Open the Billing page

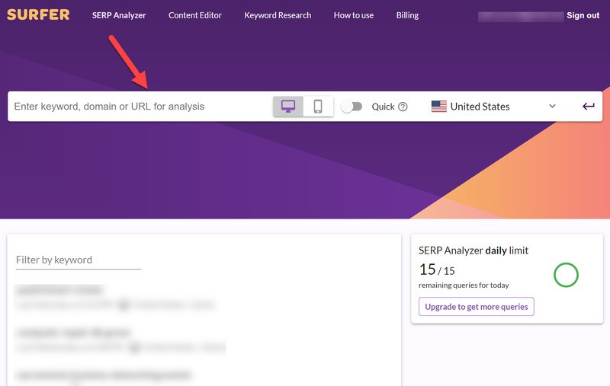coord(407,15)
